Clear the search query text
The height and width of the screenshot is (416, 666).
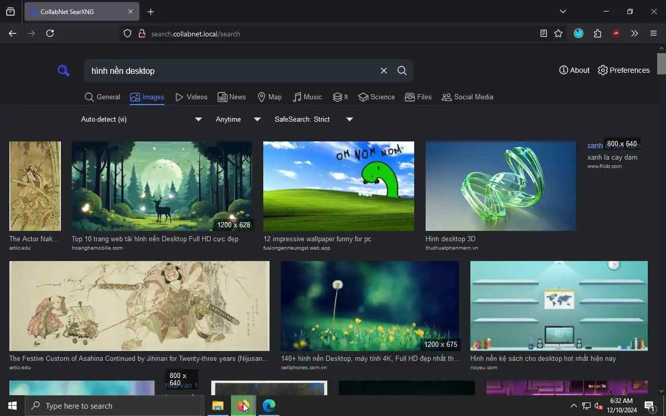383,71
